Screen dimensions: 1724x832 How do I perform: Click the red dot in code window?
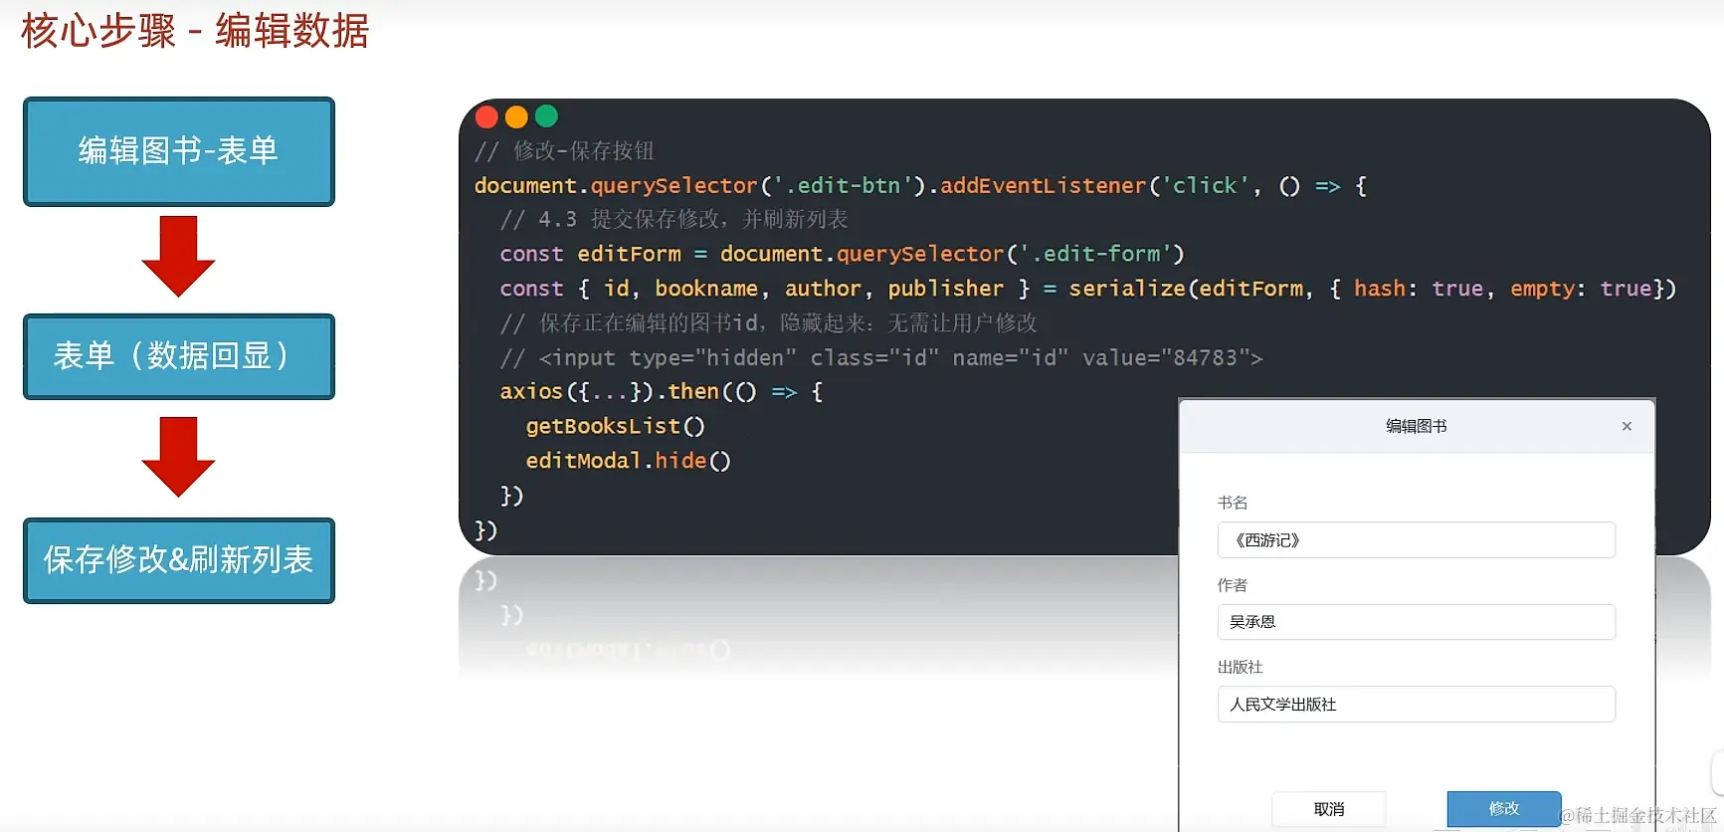click(x=486, y=116)
